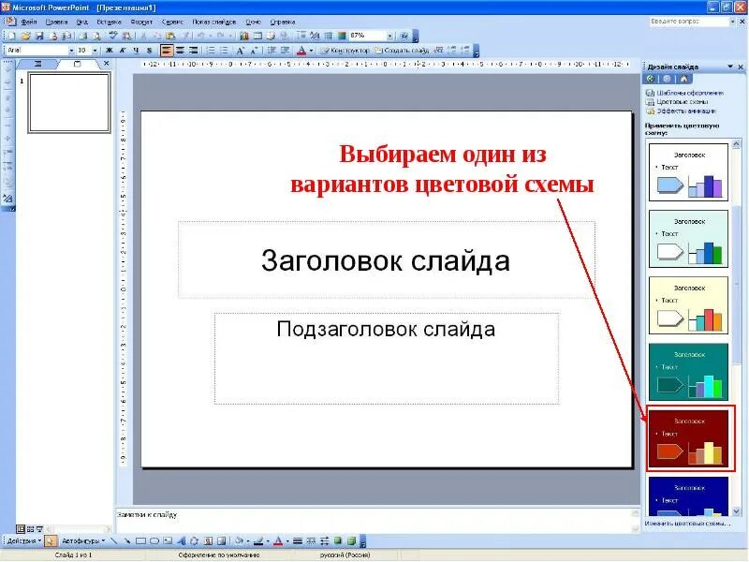Click the Fill Color bucket icon

239,541
